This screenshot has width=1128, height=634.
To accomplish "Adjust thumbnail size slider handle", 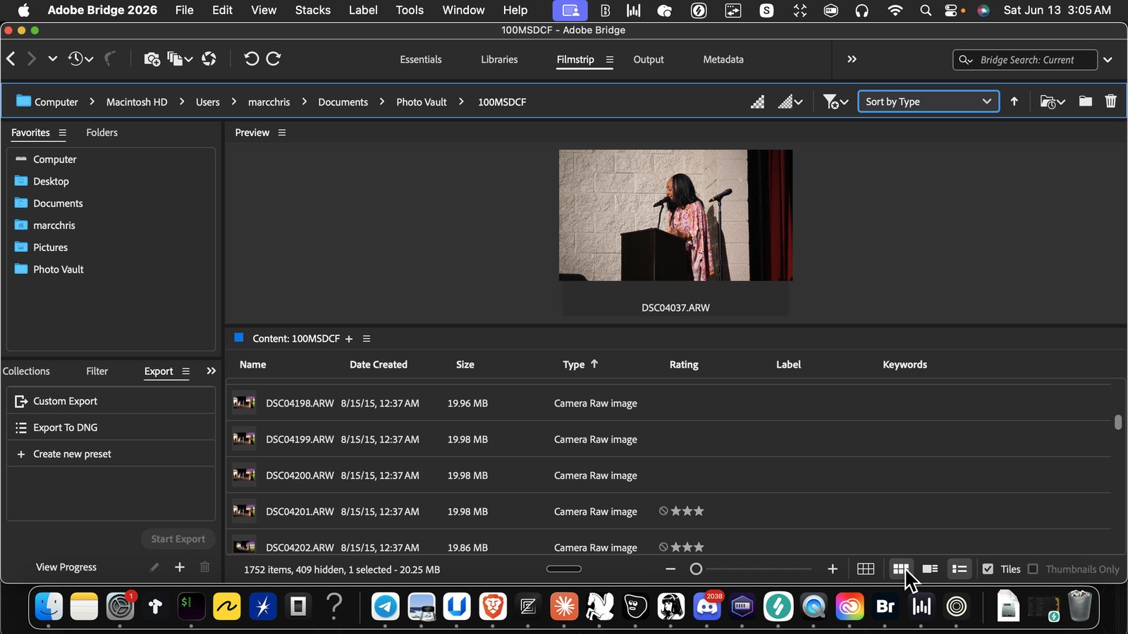I will click(696, 569).
